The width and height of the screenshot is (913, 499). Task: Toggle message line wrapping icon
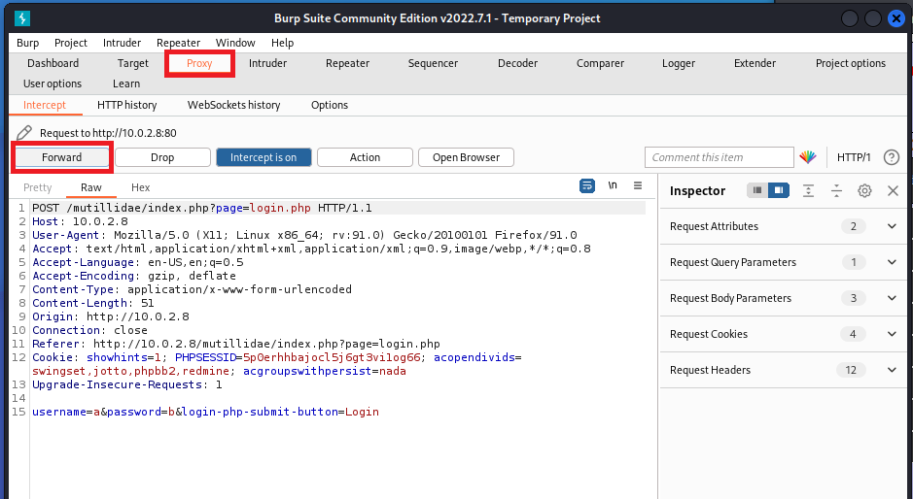pyautogui.click(x=587, y=185)
